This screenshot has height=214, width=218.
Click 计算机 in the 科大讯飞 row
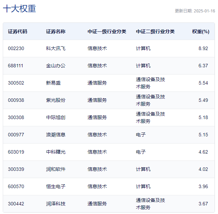(143, 48)
